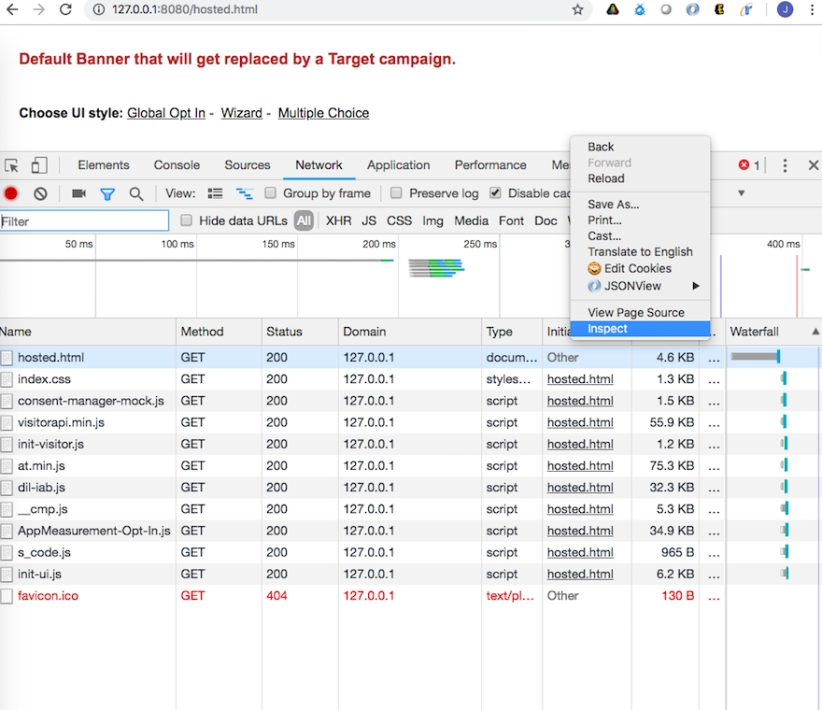The image size is (822, 710).
Task: Click the record network log button
Action: (x=11, y=193)
